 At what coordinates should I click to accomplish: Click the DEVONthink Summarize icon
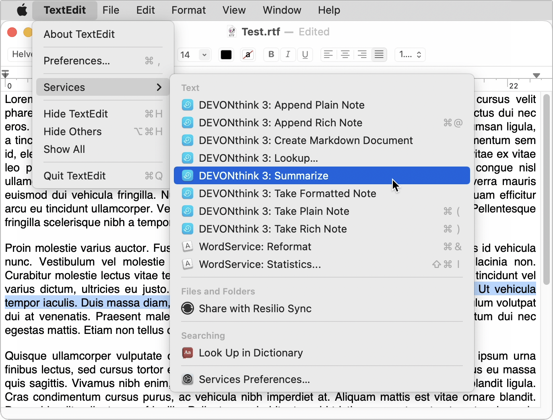click(x=188, y=176)
